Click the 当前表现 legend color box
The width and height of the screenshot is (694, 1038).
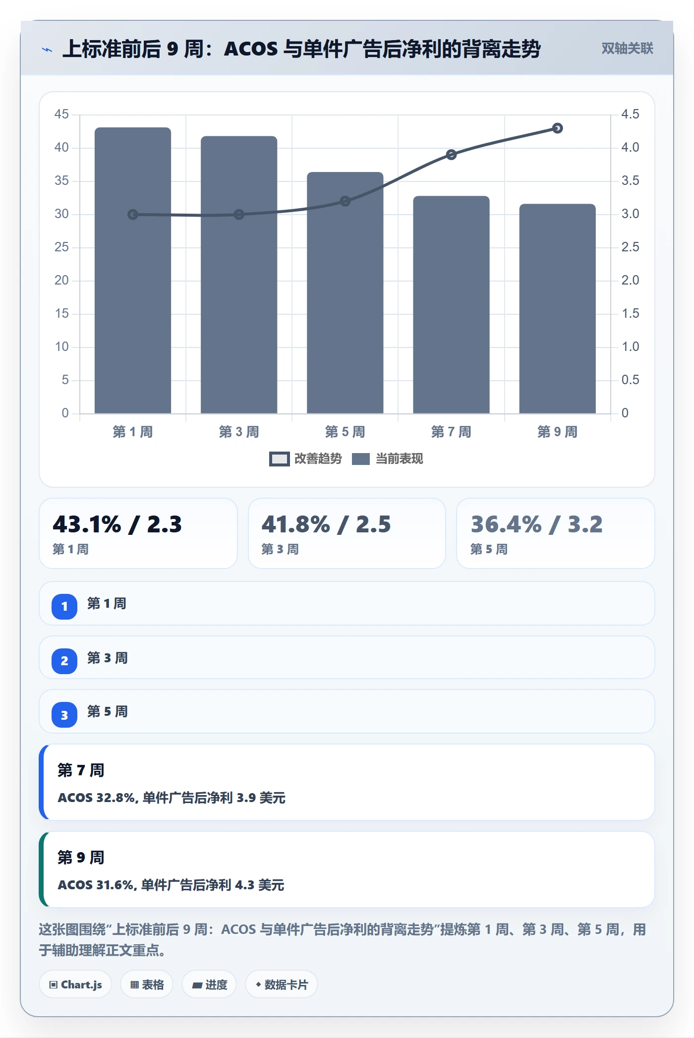coord(361,459)
